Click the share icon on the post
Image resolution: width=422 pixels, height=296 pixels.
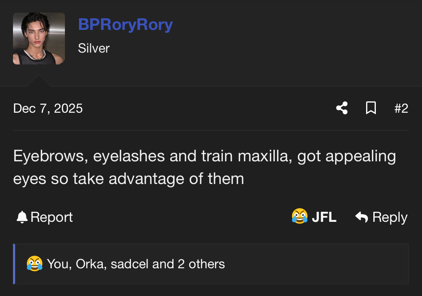[x=342, y=108]
